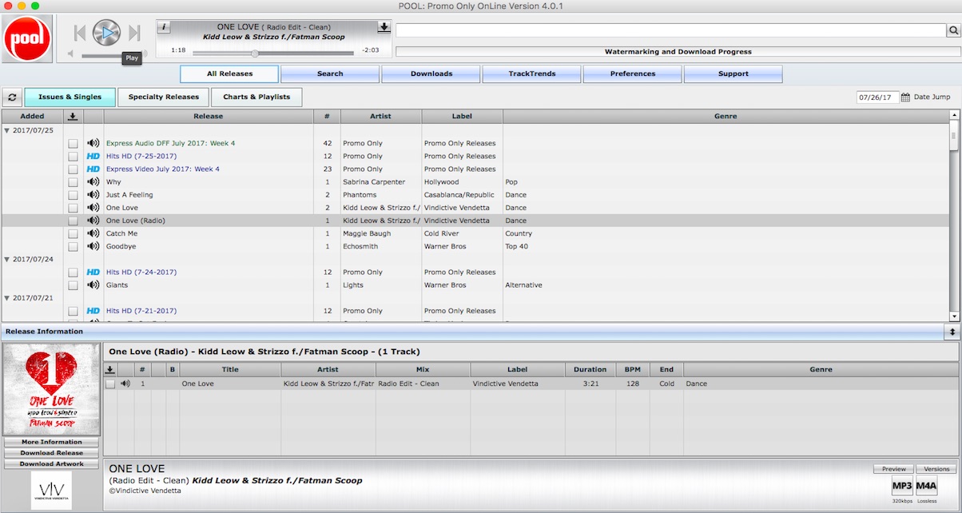The height and width of the screenshot is (513, 962).
Task: Preview Express Audio DFF July 2017: Week 4
Action: pyautogui.click(x=93, y=144)
